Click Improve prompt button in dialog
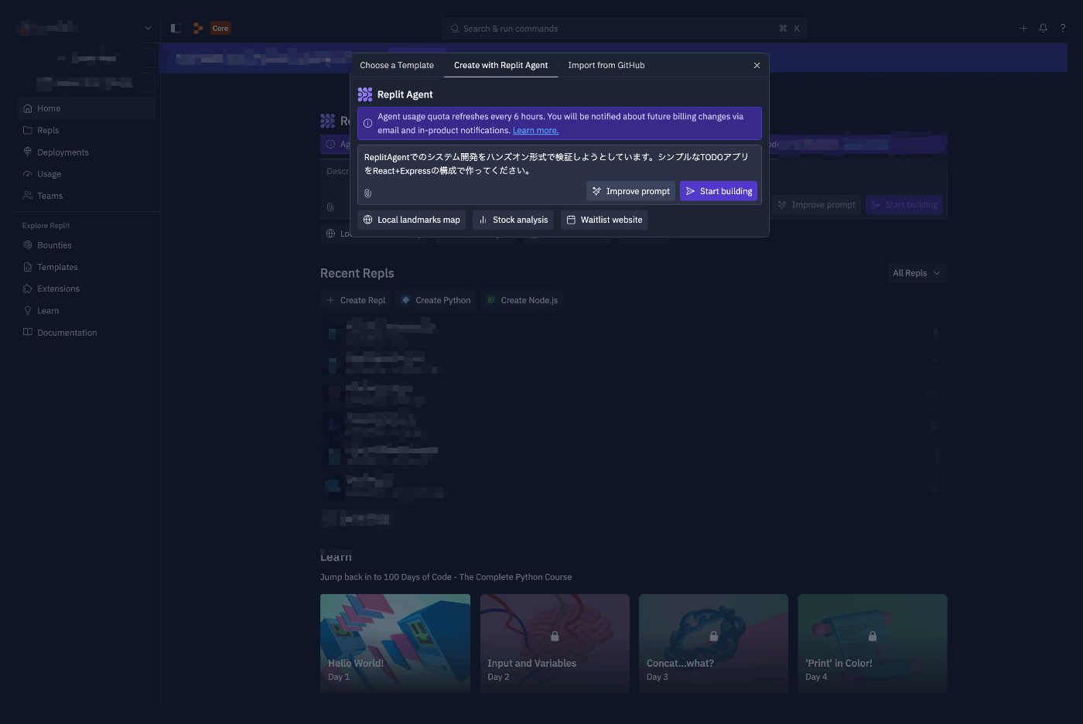 630,191
